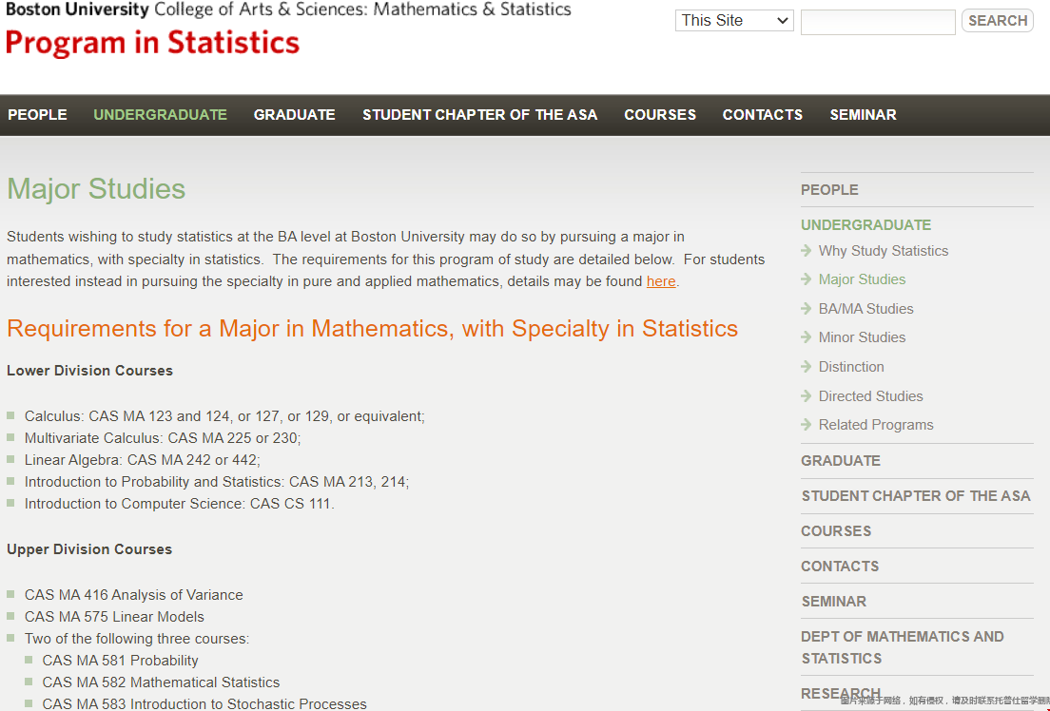Screen dimensions: 1050x711
Task: Open 'BA/MA Studies' sidebar link
Action: (x=865, y=309)
